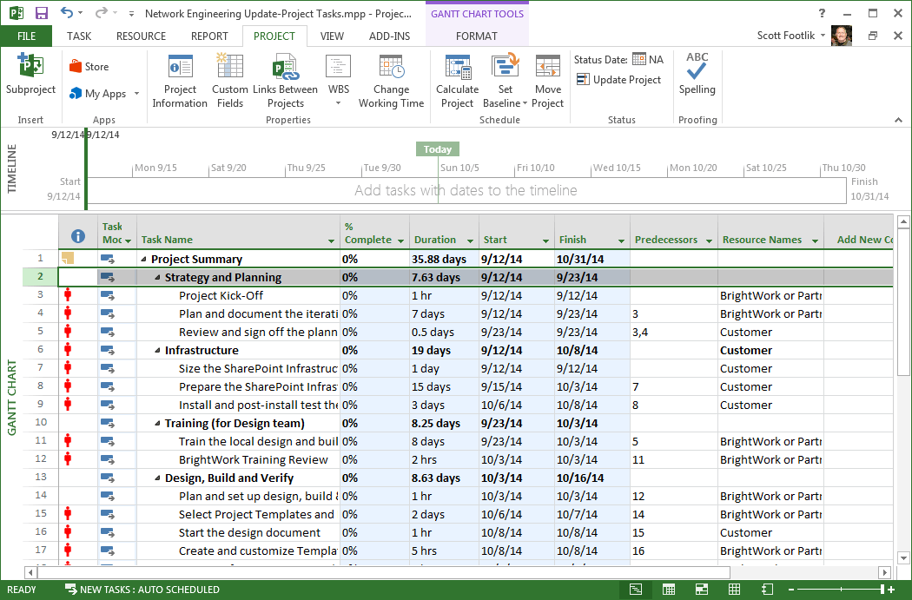
Task: Open the FORMAT tab under Gantt Chart Tools
Action: coord(476,36)
